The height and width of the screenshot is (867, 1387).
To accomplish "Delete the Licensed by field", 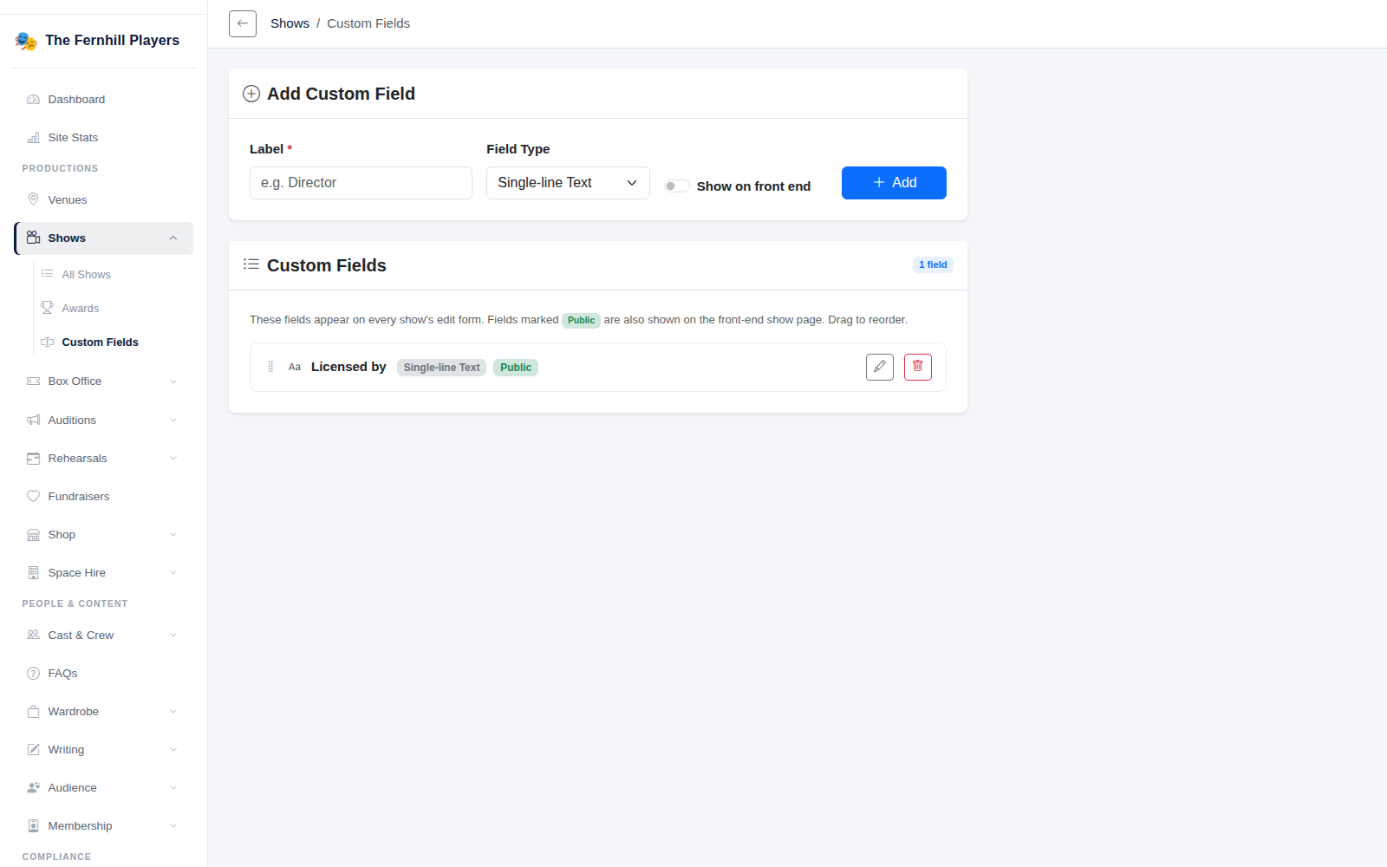I will (x=918, y=367).
